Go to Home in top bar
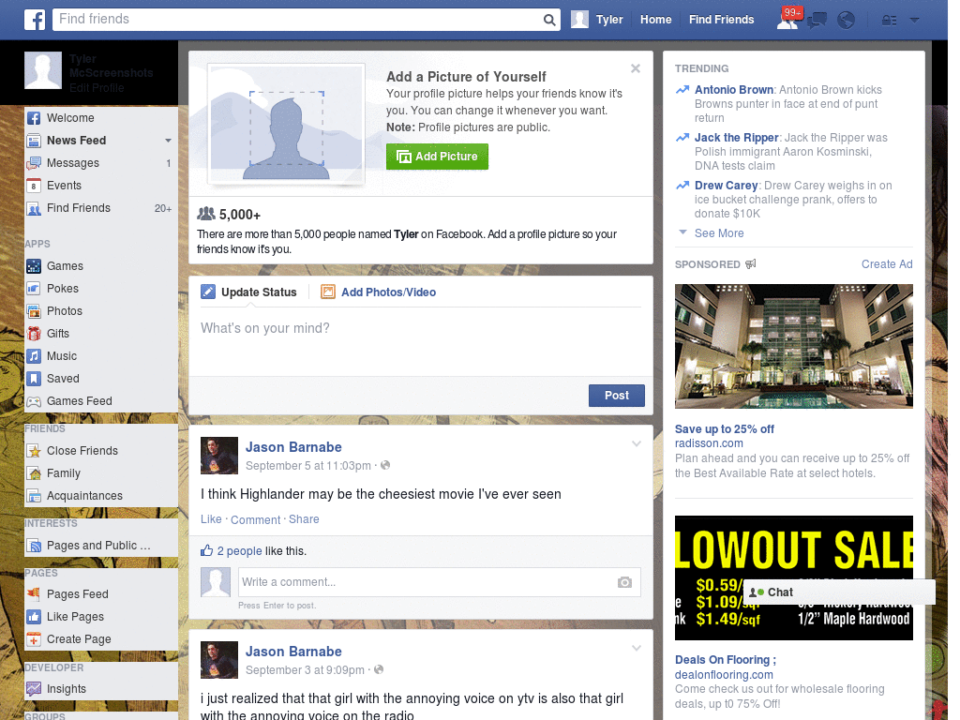 (x=655, y=20)
